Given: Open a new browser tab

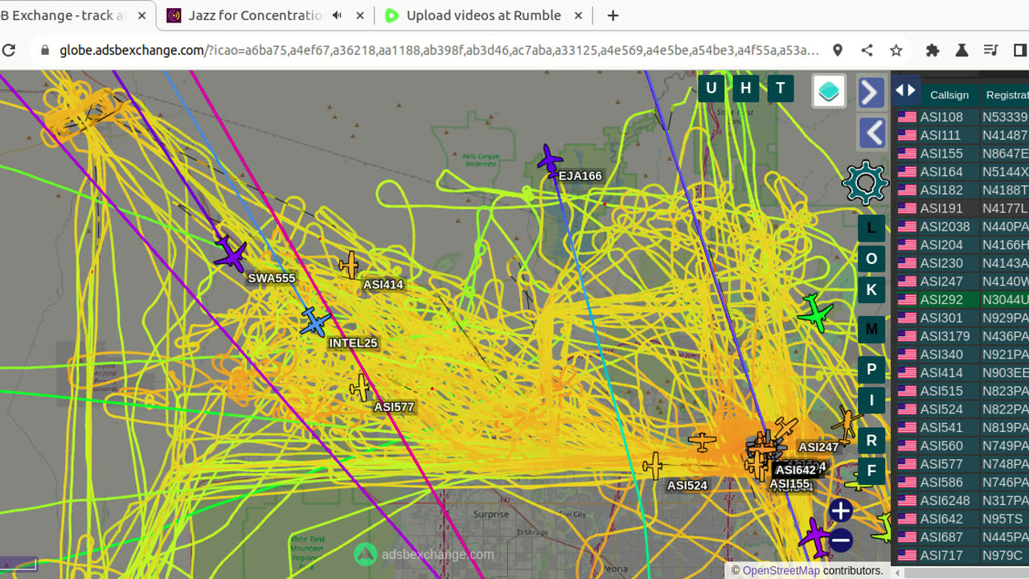Looking at the screenshot, I should point(613,15).
